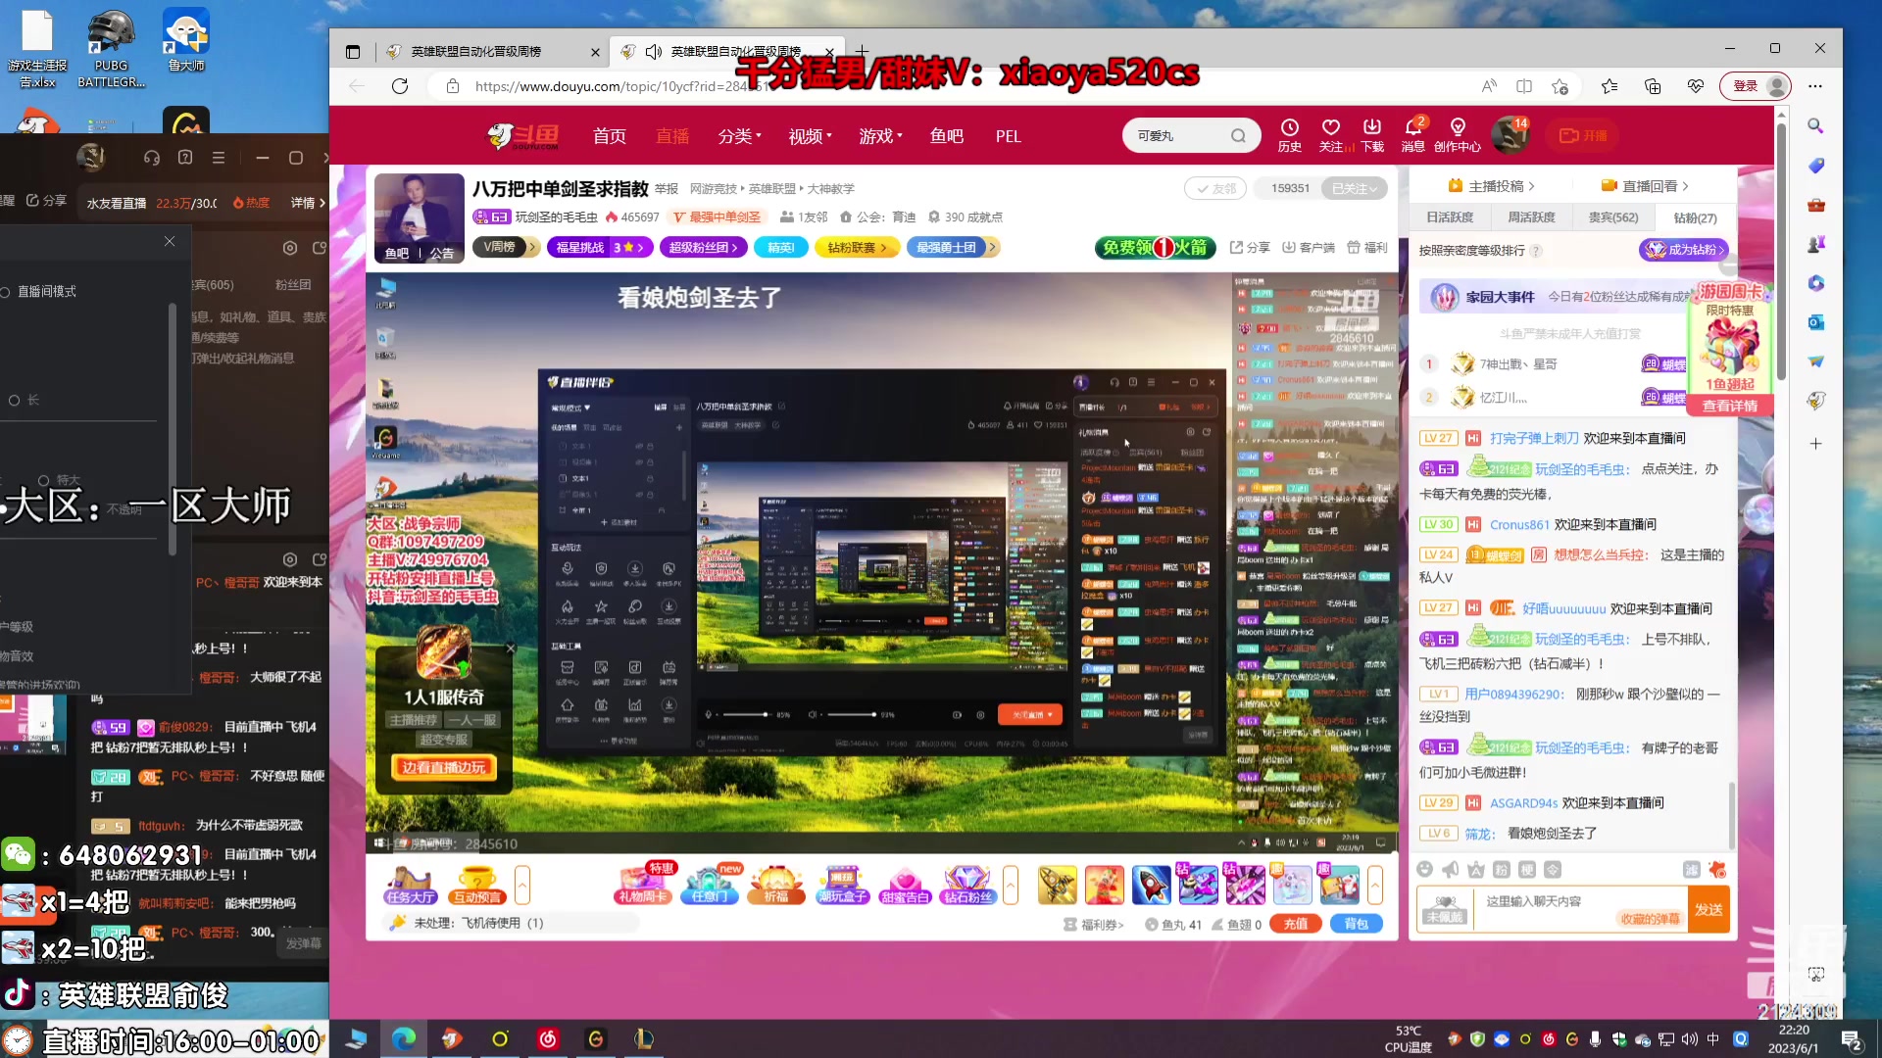Screen dimensions: 1882x1058
Task: Click the user avatar in Douyu header
Action: tap(1510, 136)
